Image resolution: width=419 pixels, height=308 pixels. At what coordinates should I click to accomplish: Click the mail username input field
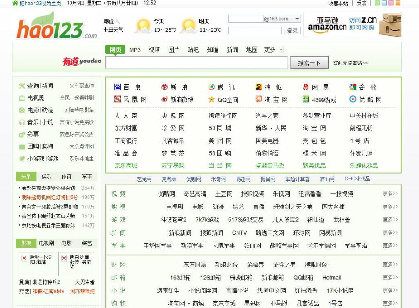click(245, 19)
